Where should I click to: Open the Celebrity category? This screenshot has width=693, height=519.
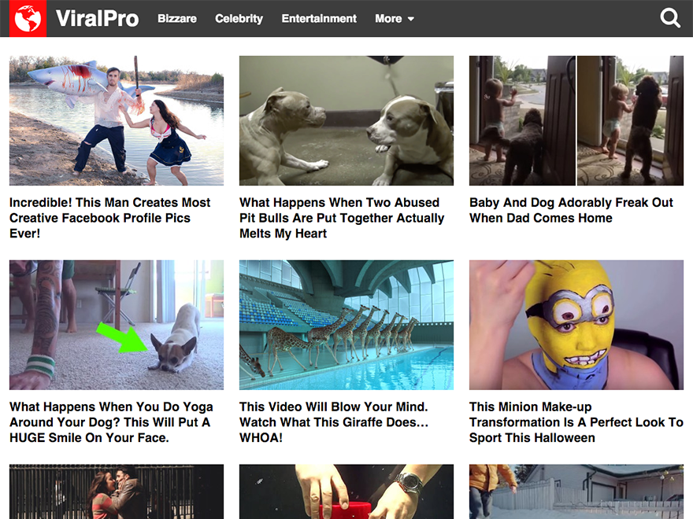point(239,19)
